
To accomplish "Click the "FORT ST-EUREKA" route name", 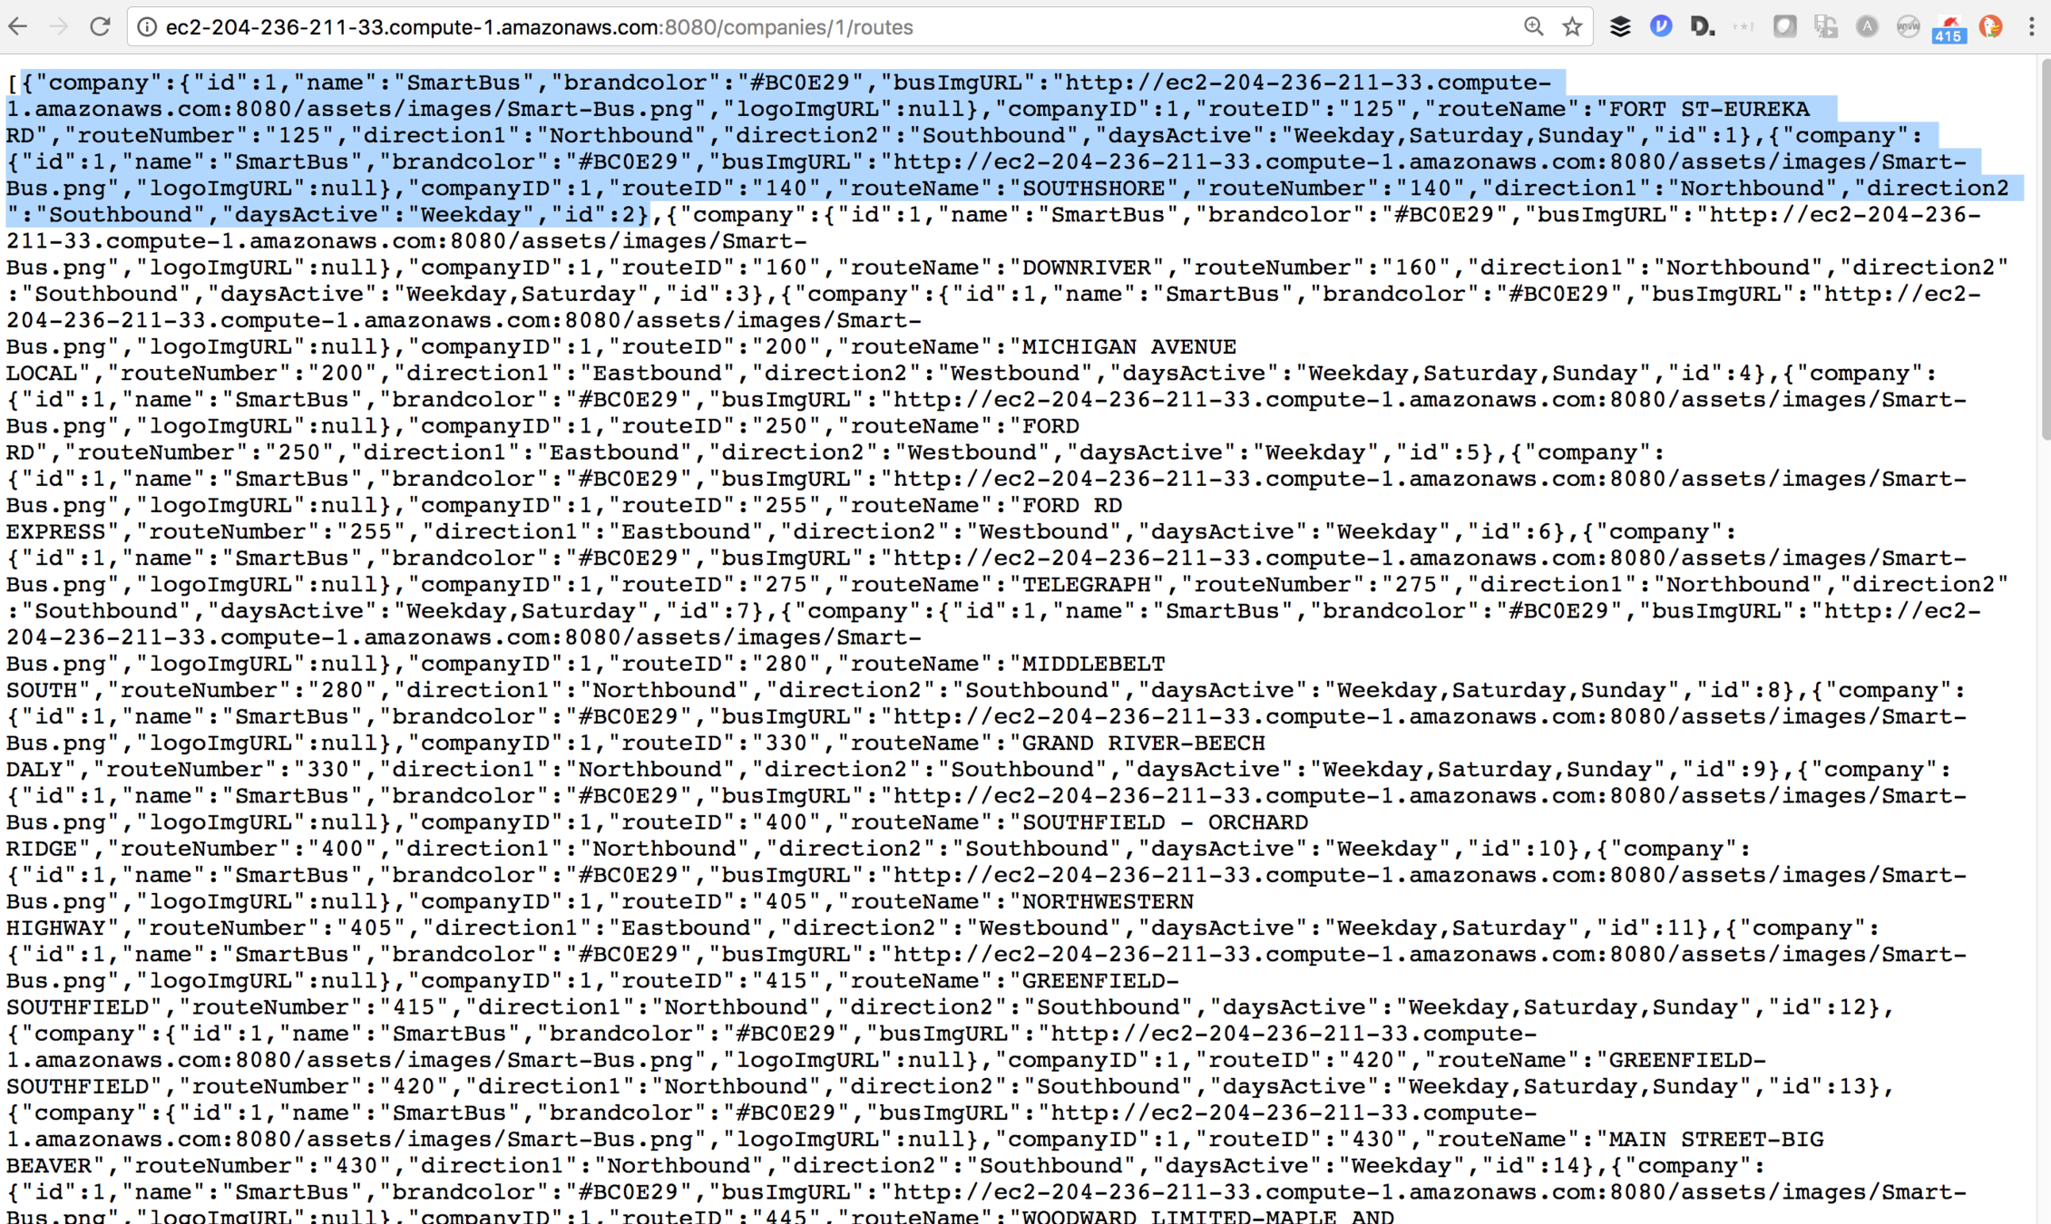I will (1709, 110).
